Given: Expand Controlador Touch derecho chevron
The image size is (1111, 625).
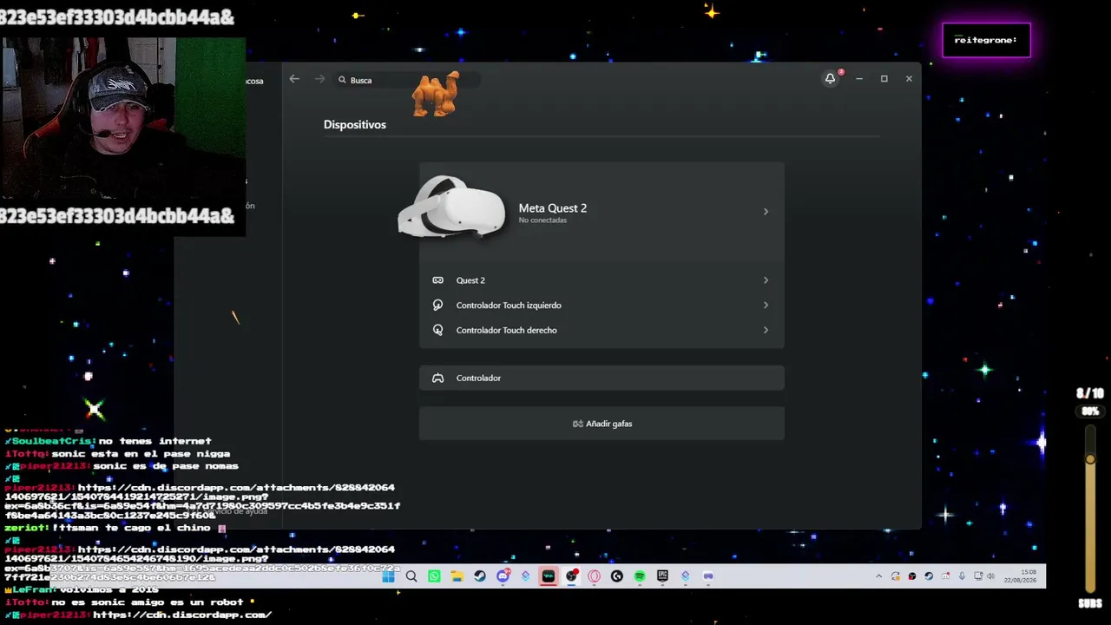Looking at the screenshot, I should point(766,330).
